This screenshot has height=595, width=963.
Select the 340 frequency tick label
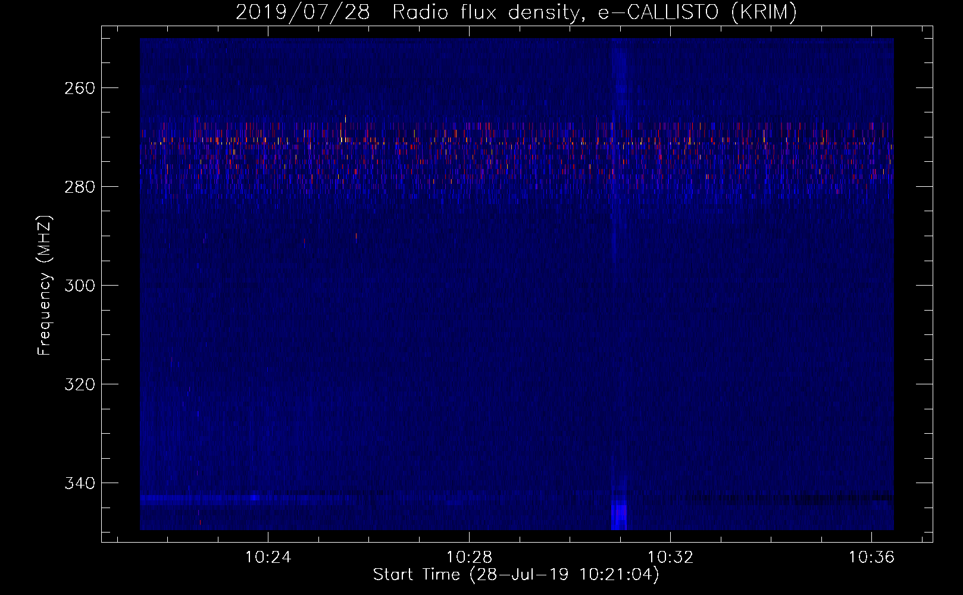click(x=79, y=483)
